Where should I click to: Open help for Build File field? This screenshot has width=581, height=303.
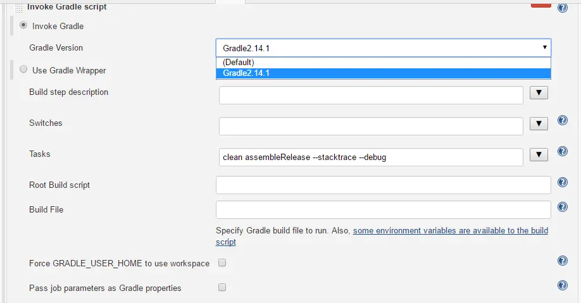point(562,207)
